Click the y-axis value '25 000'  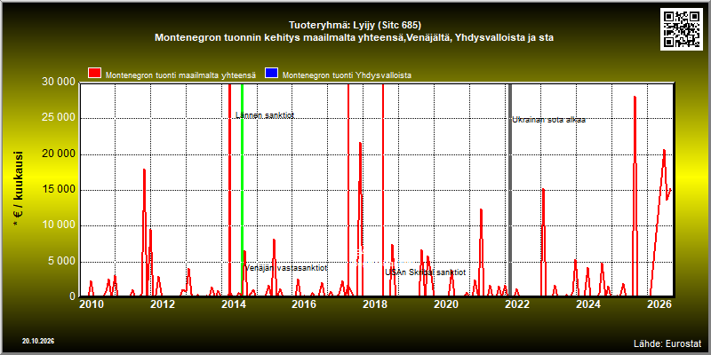pos(58,118)
